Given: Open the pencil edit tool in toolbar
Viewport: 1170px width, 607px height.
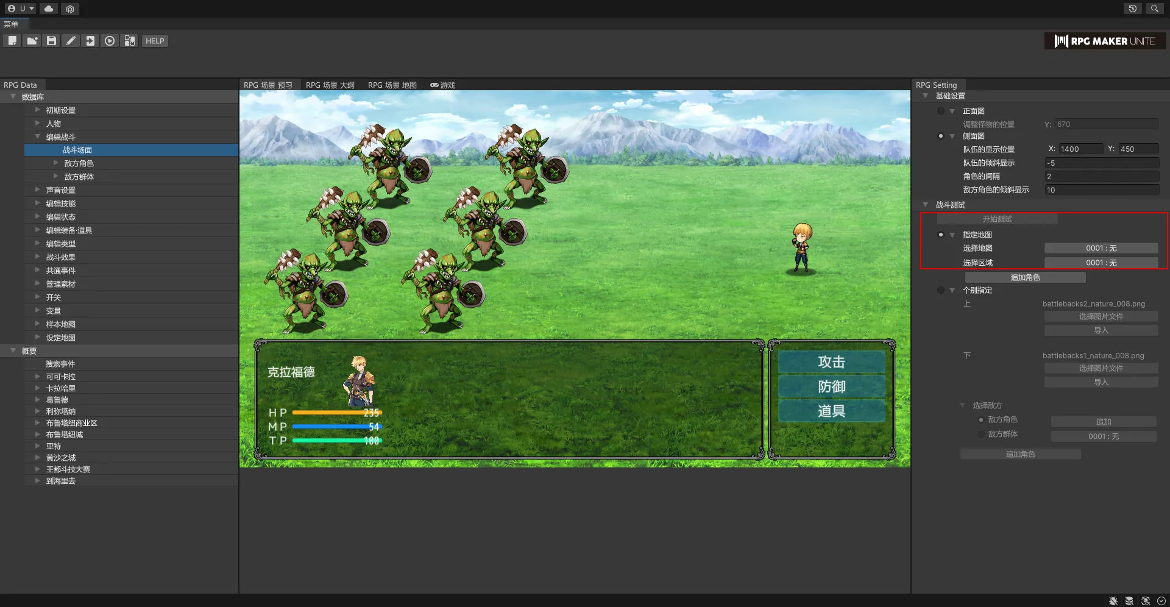Looking at the screenshot, I should coord(71,41).
